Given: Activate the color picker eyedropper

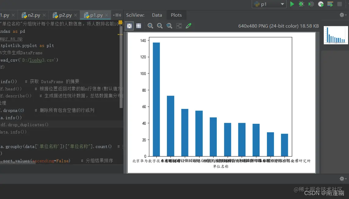Looking at the screenshot, I should [x=188, y=26].
